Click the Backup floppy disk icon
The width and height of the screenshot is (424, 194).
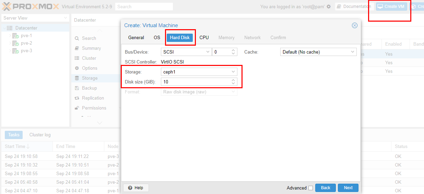click(x=77, y=88)
